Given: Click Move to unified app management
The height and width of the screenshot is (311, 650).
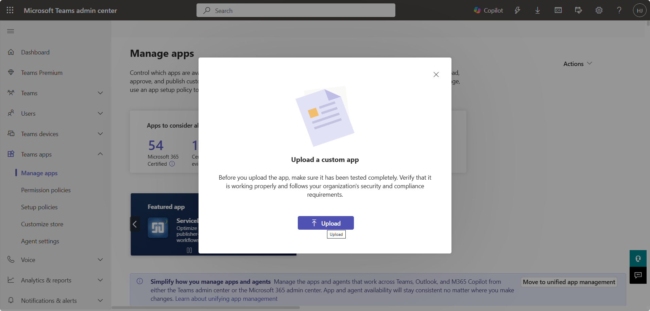Looking at the screenshot, I should tap(569, 282).
